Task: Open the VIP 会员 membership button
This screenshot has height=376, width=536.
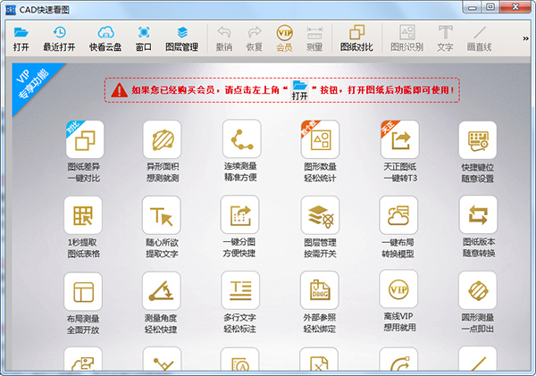Action: click(x=284, y=38)
